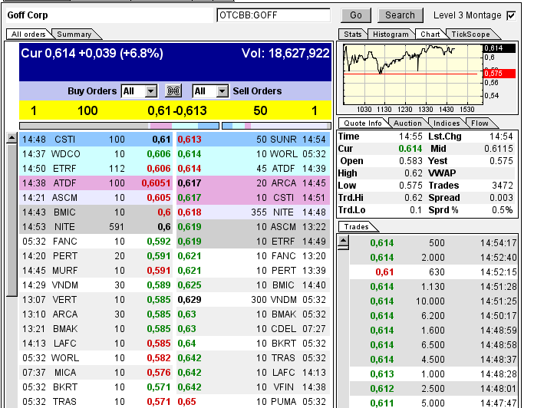Viewport: 534px width, 408px height.
Task: Open the Histogram tab
Action: [x=391, y=34]
